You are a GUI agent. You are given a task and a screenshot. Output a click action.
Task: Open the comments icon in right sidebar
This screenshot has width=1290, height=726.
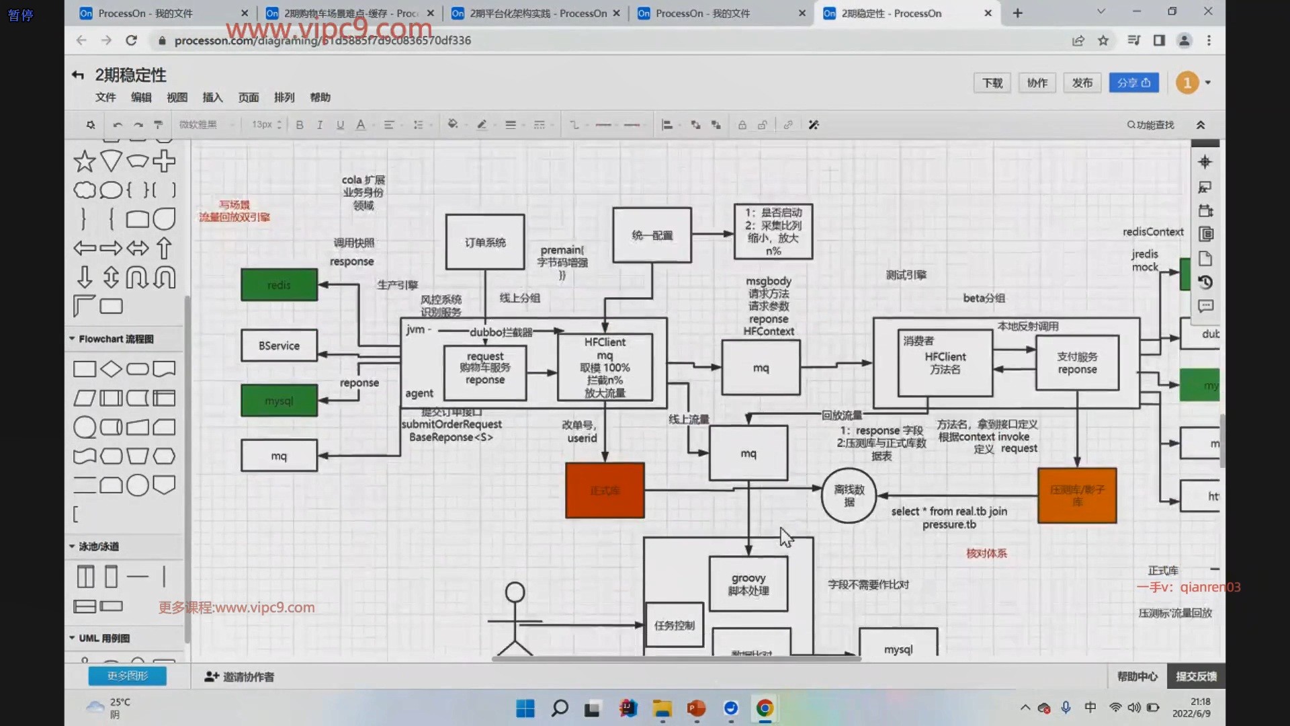tap(1205, 307)
